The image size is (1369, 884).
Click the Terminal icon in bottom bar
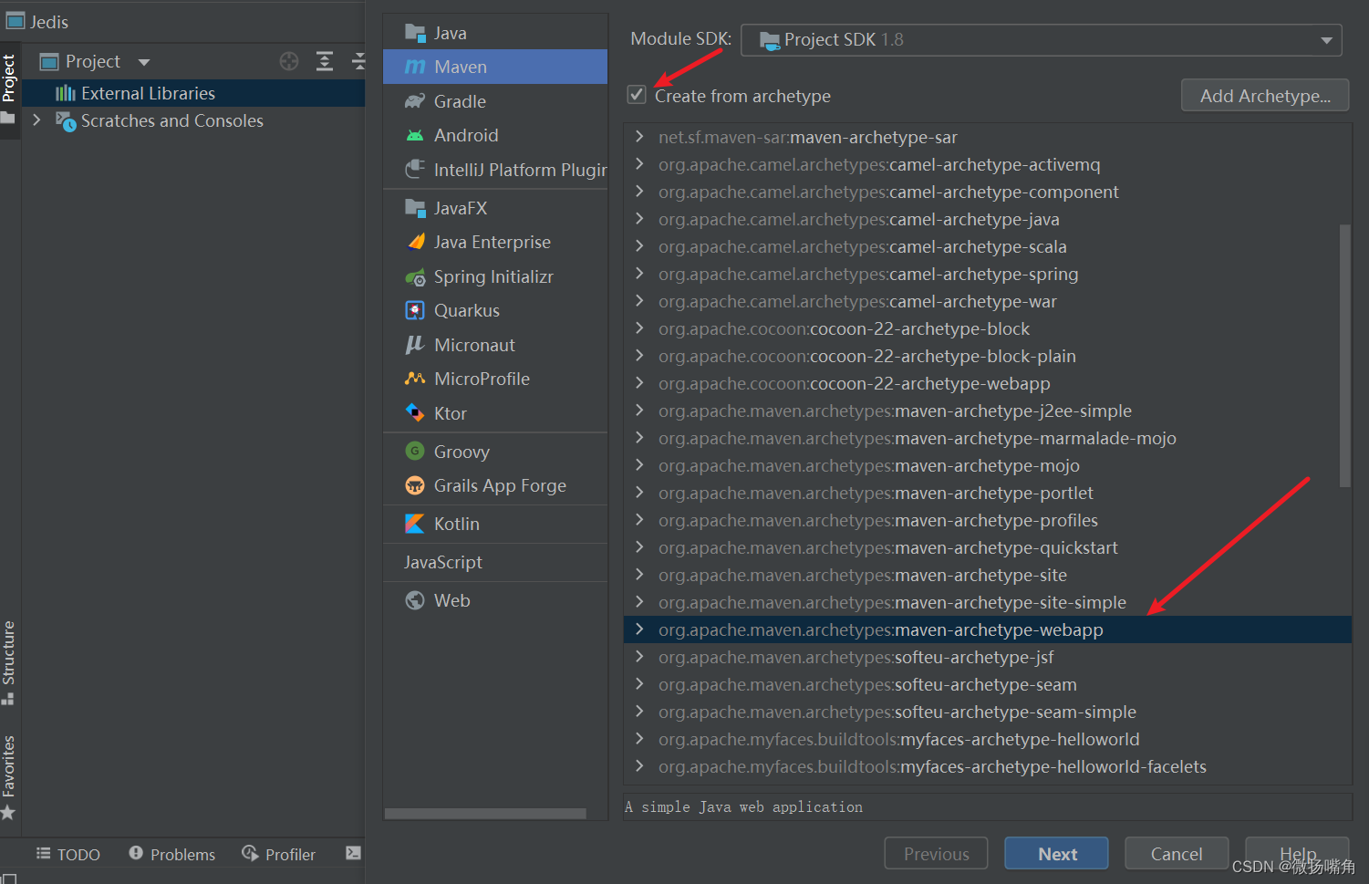pyautogui.click(x=353, y=853)
